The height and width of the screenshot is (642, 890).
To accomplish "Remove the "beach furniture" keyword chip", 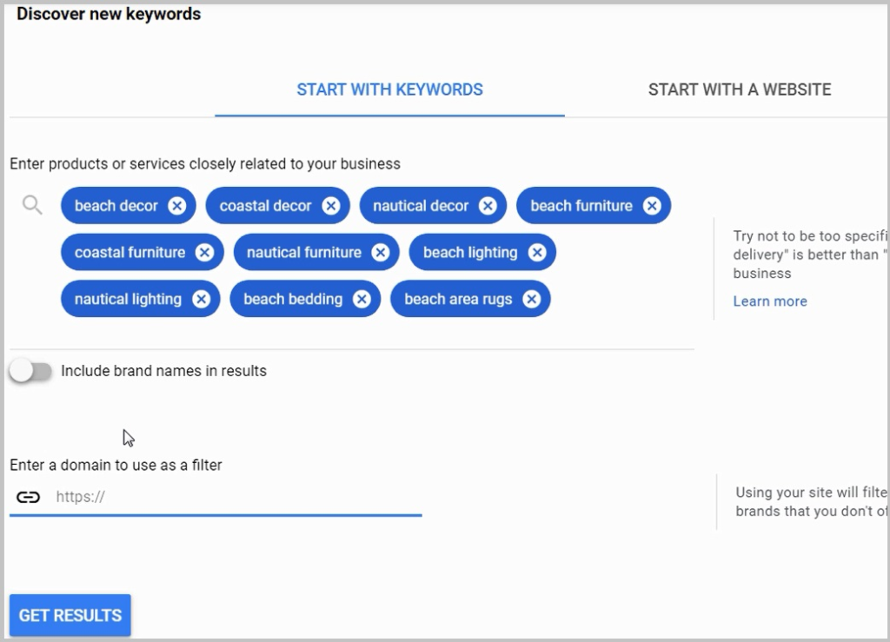I will [x=652, y=206].
